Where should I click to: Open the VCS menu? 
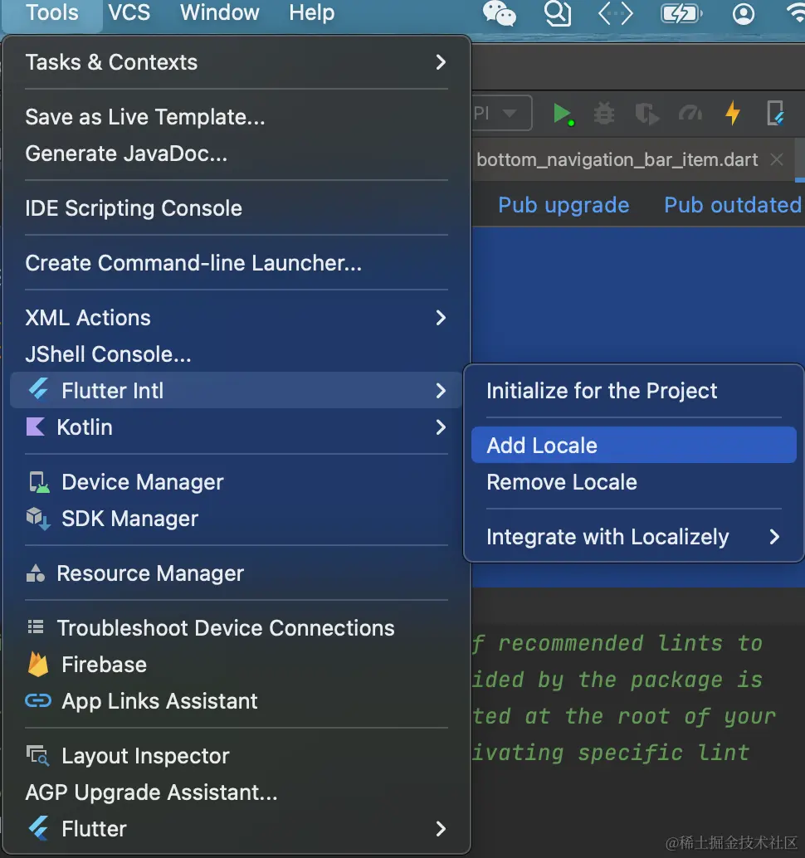pos(129,12)
